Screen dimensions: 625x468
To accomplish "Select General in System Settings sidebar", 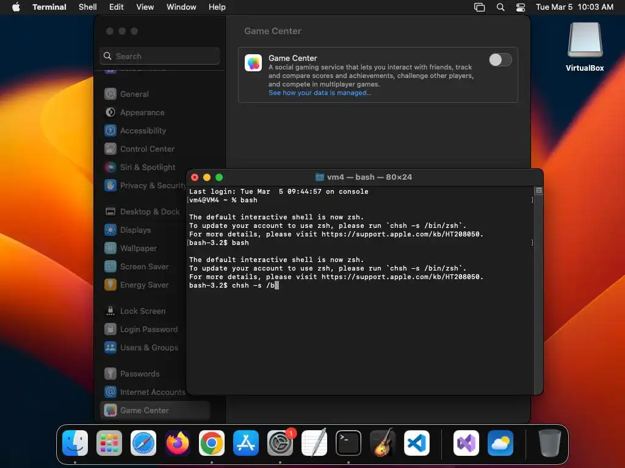I will (x=154, y=94).
